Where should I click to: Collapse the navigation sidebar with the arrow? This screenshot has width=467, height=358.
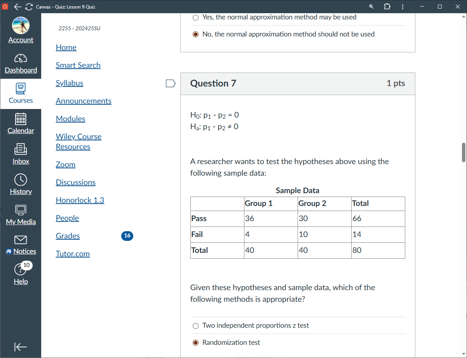(21, 347)
